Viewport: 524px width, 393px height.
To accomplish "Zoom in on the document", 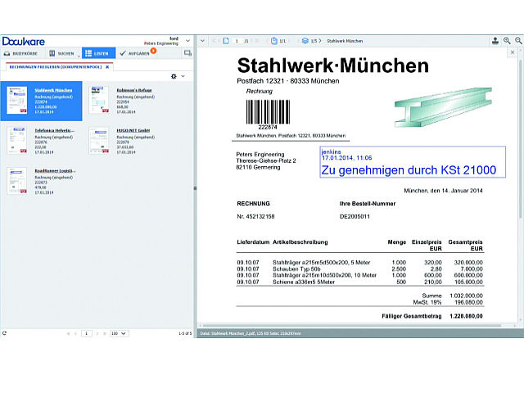I will (x=507, y=41).
